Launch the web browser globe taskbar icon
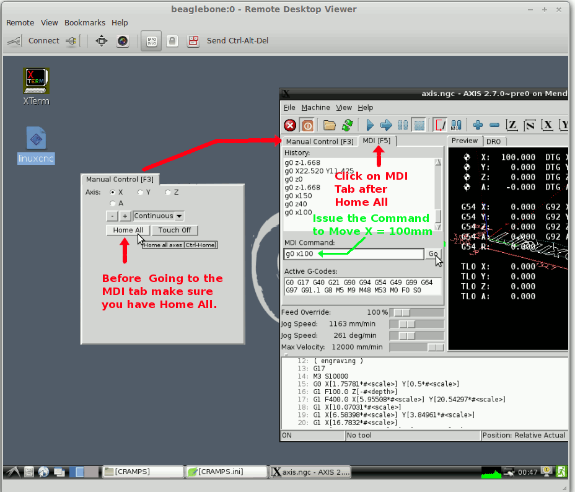This screenshot has height=492, width=575. (x=43, y=472)
